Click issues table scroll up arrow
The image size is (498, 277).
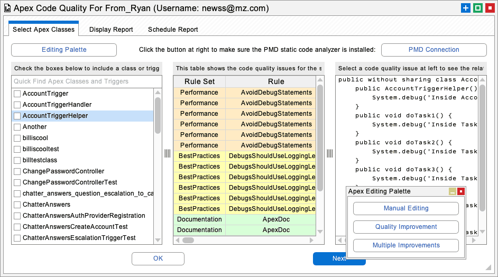point(320,80)
